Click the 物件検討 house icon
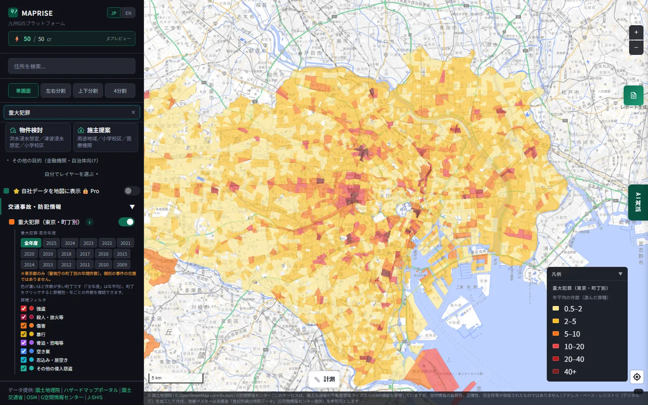This screenshot has height=405, width=648. 13,130
